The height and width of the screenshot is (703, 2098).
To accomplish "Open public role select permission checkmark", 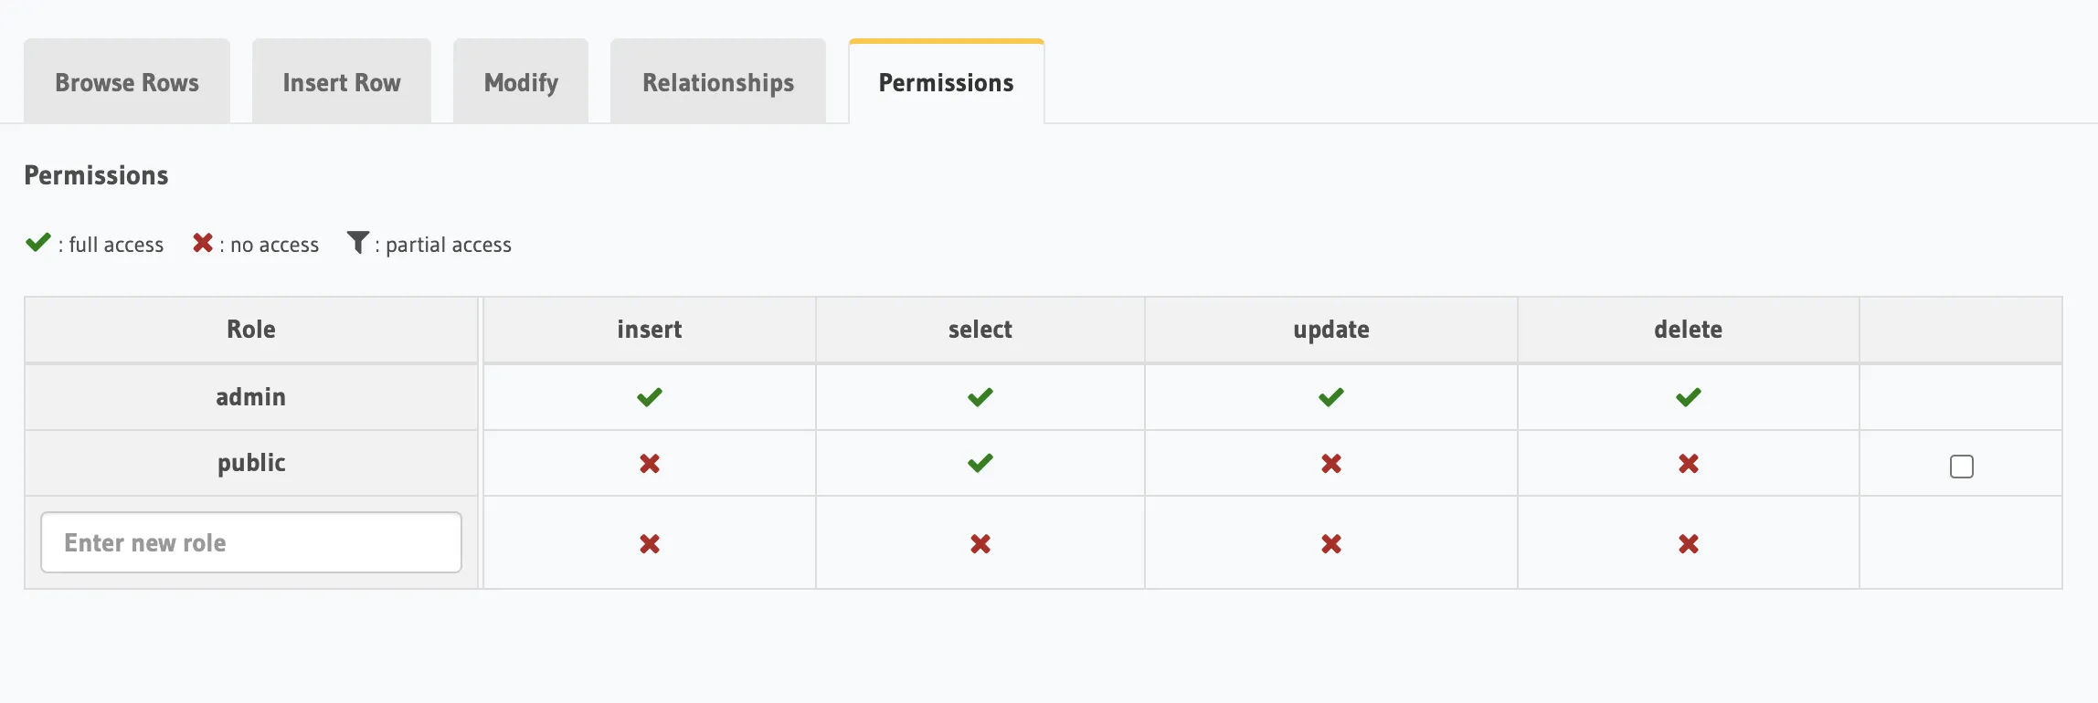I will pos(980,464).
